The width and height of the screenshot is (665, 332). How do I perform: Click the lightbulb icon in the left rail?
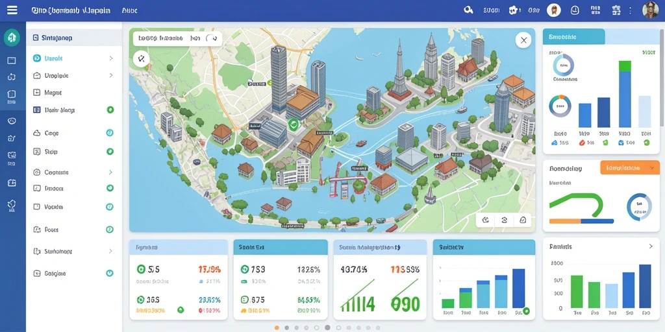[12, 206]
